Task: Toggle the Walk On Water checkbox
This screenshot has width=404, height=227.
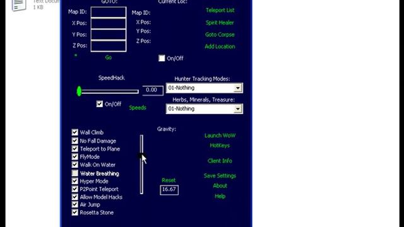Action: (x=74, y=165)
